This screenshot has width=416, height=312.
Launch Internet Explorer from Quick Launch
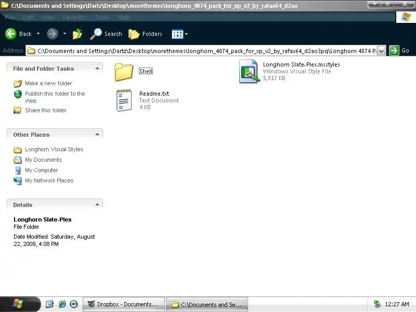pos(62,304)
